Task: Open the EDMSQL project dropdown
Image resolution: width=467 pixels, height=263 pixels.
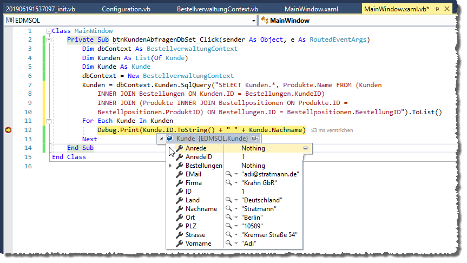Action: pyautogui.click(x=254, y=21)
